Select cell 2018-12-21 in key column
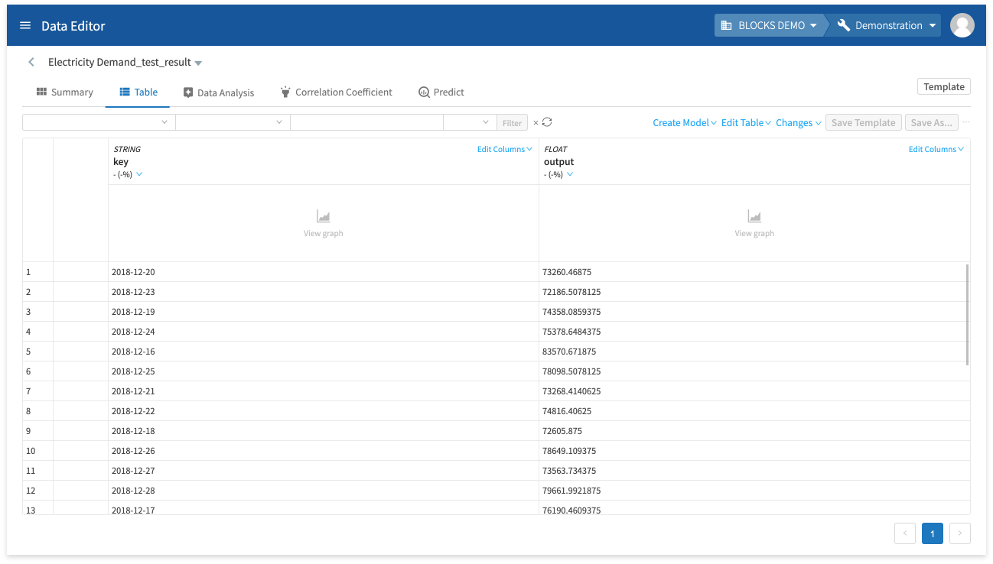993x564 pixels. pyautogui.click(x=324, y=391)
